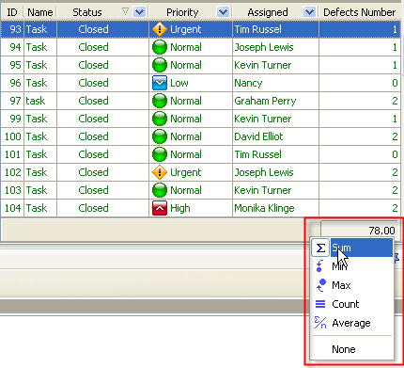Click Joseph Lewis in row 102
This screenshot has width=404, height=368.
pos(264,172)
